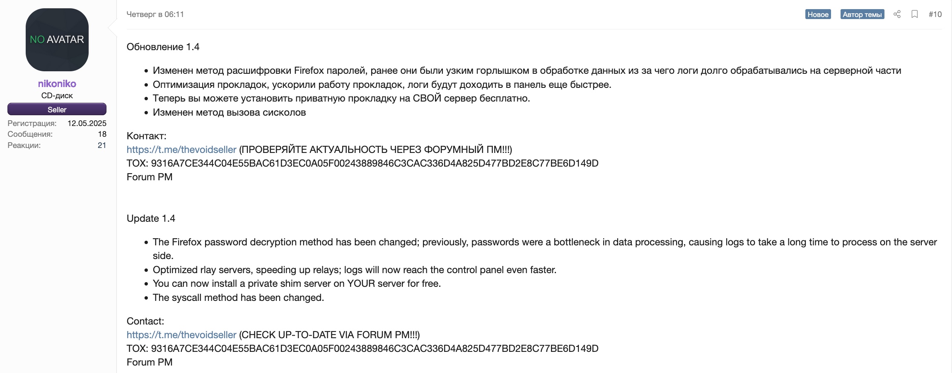Open the post number #10 permalink

[935, 14]
